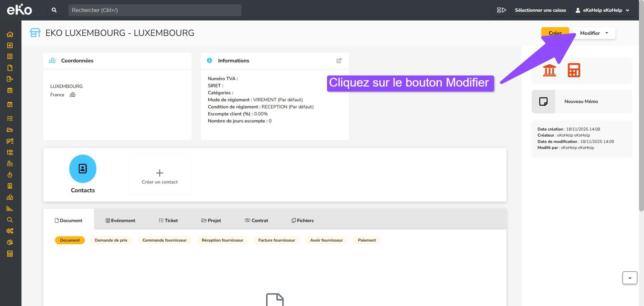Click Sélectionner une caisse link
The height and width of the screenshot is (306, 644).
point(540,10)
